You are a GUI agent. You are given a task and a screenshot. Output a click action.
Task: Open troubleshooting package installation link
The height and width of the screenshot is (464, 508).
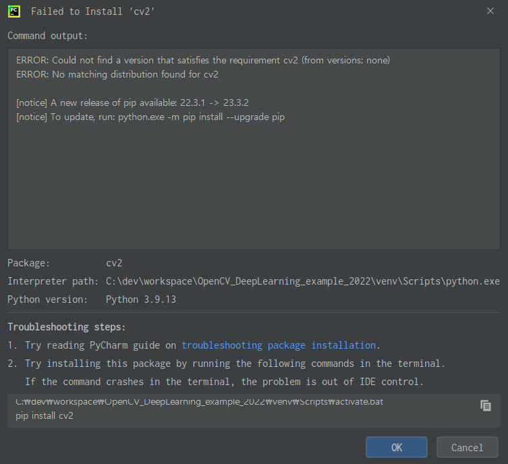pyautogui.click(x=279, y=345)
